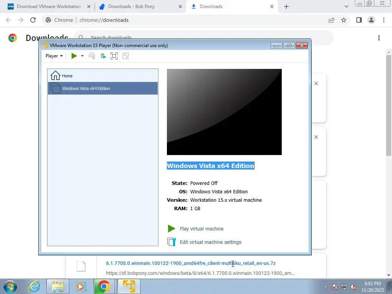Open 6.1.7700.0.winmain 7z file link
Image resolution: width=392 pixels, height=294 pixels.
(191, 263)
